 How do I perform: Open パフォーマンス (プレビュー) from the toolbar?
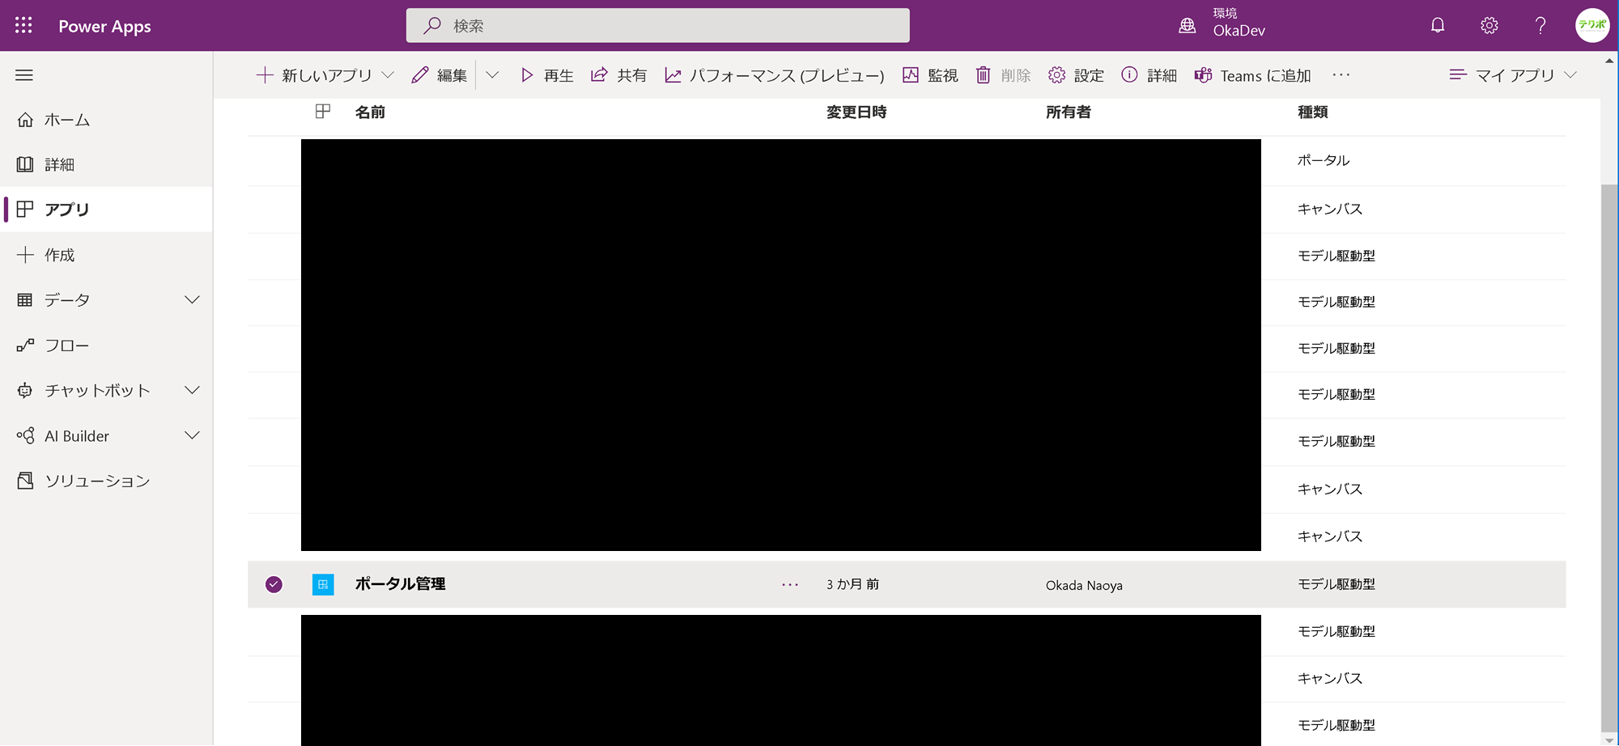click(x=775, y=75)
